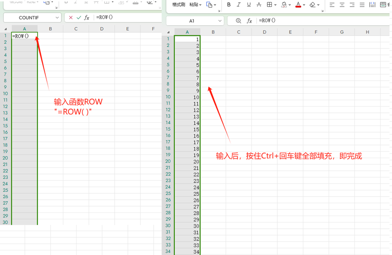Click the eraser clear-format icon
392x255 pixels.
click(x=312, y=5)
